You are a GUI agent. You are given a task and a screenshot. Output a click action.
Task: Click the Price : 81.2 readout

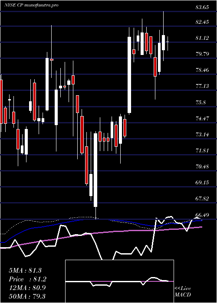point(27,279)
